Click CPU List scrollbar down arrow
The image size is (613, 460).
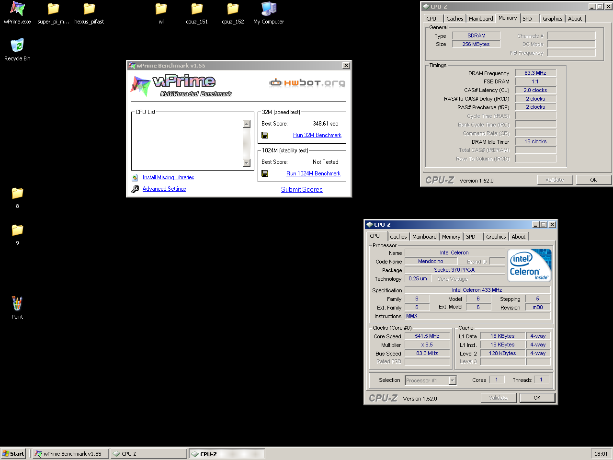click(x=247, y=162)
